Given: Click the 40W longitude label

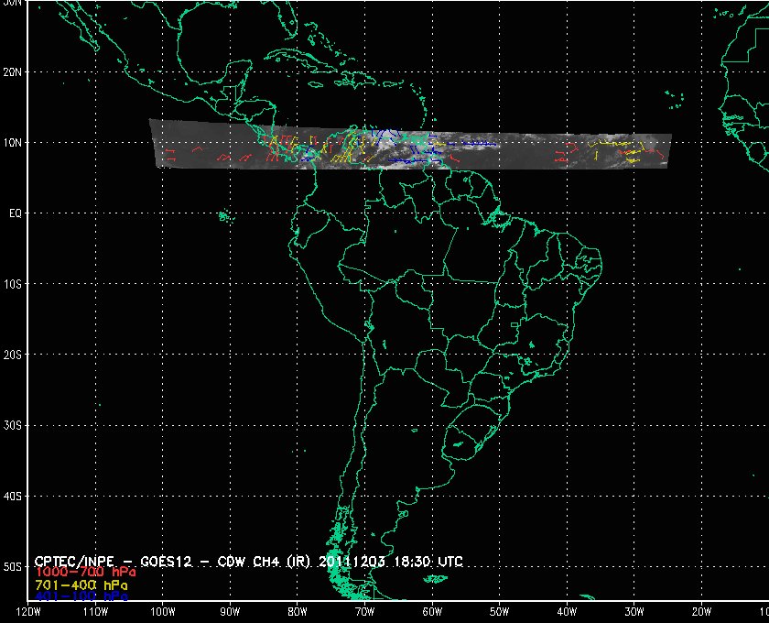Looking at the screenshot, I should pyautogui.click(x=567, y=612).
